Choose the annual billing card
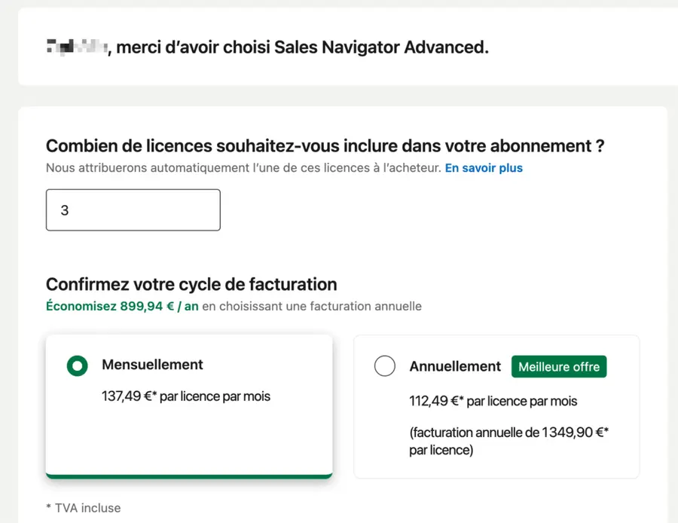Image resolution: width=678 pixels, height=523 pixels. [x=497, y=407]
